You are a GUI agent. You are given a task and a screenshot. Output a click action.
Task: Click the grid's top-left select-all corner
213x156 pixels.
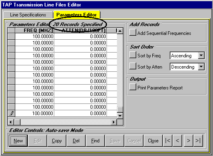(x=11, y=30)
